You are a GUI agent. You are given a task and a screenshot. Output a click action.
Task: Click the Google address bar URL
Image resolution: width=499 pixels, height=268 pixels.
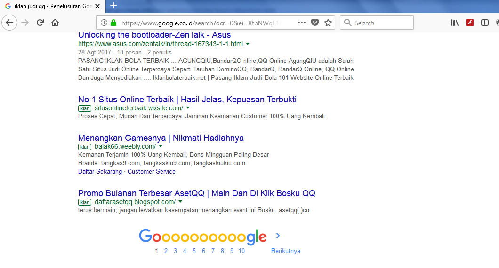(201, 23)
